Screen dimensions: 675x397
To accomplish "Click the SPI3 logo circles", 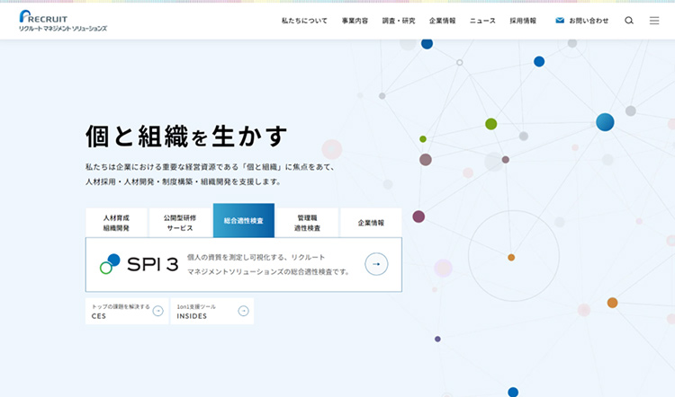I will (110, 264).
